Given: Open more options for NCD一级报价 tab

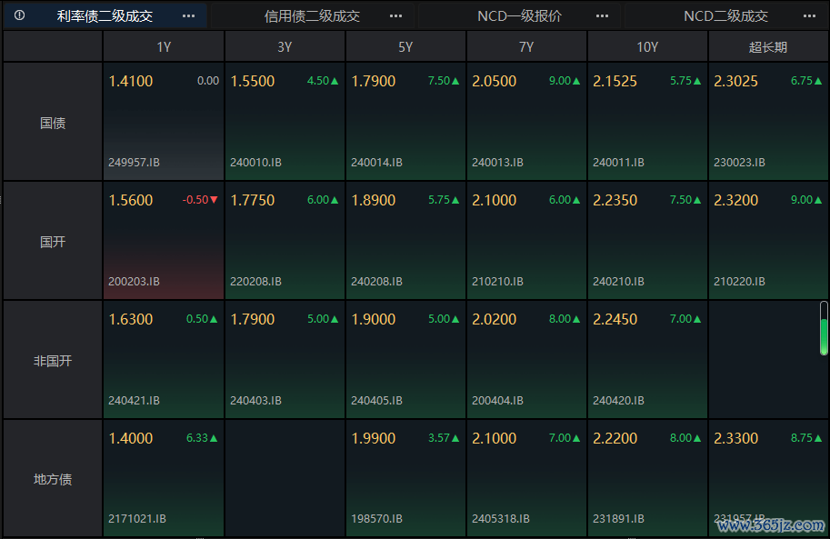Looking at the screenshot, I should 602,15.
